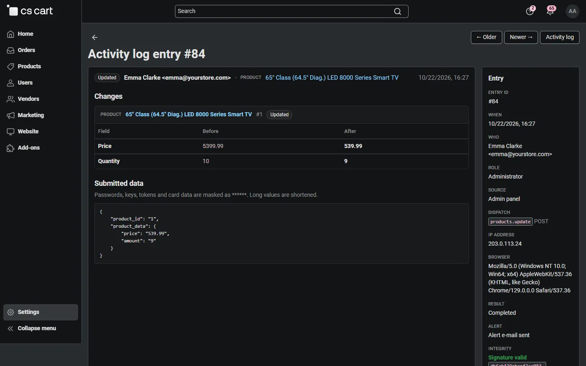This screenshot has height=366, width=586.
Task: Click the submitted data JSON block
Action: [282, 233]
